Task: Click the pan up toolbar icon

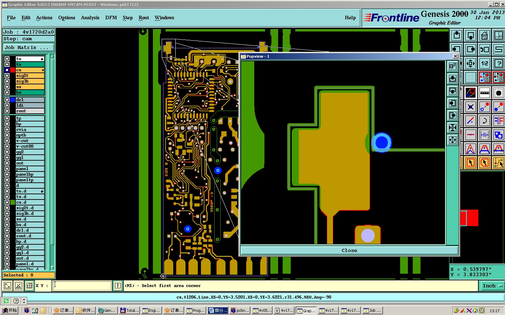Action: coord(457,35)
